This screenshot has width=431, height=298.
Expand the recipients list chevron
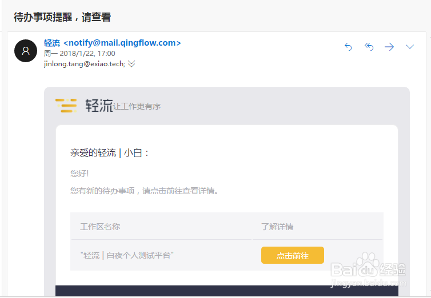click(x=131, y=64)
